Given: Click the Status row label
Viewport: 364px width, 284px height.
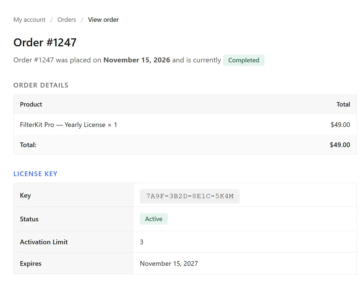Looking at the screenshot, I should click(x=29, y=219).
